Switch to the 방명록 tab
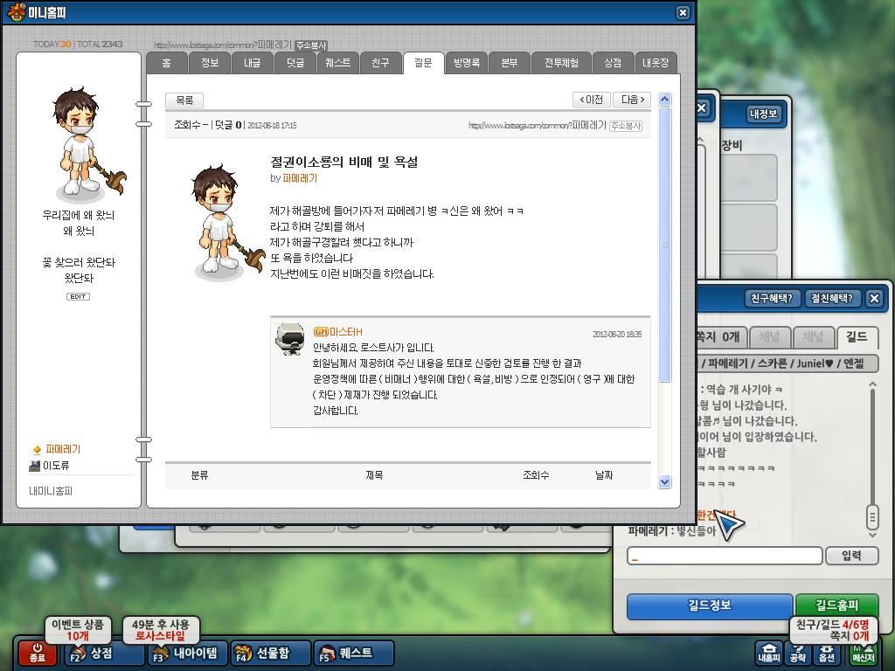The image size is (895, 671). coord(467,63)
